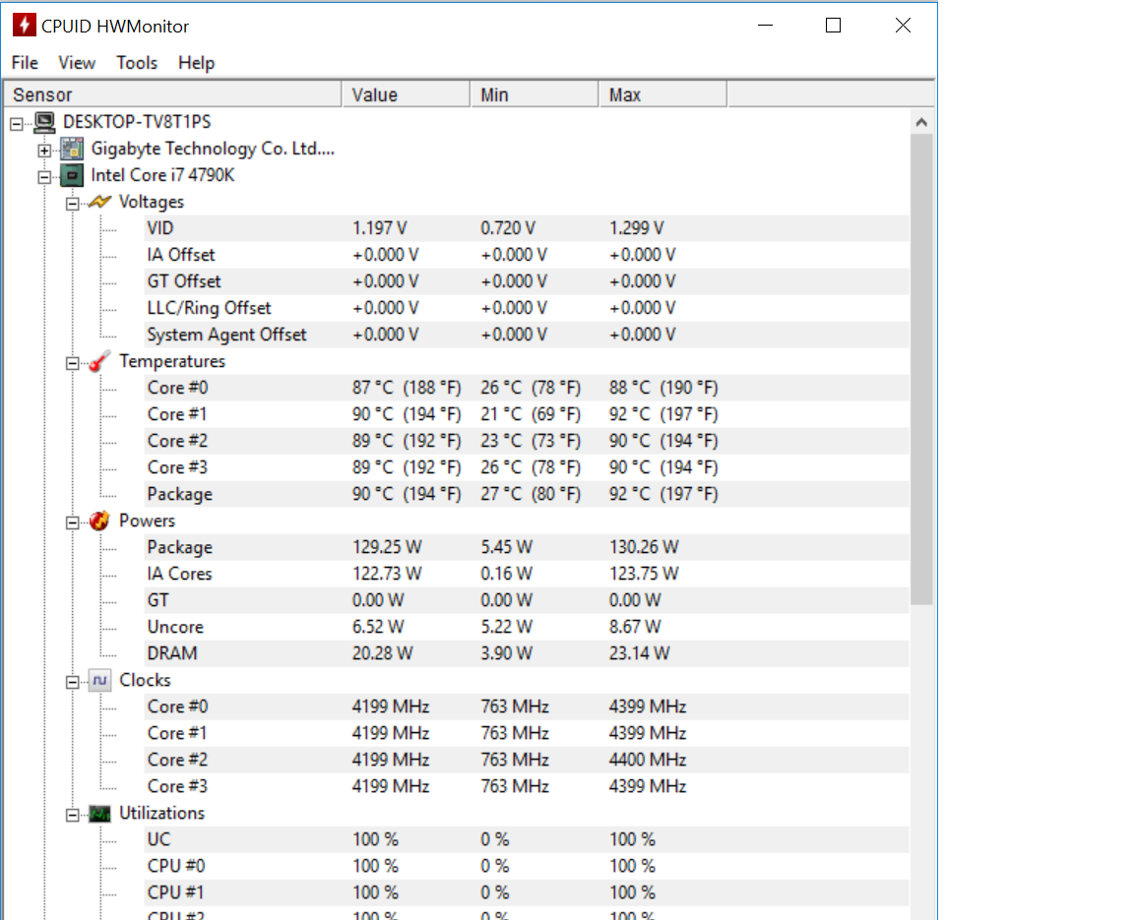Expand the Gigabyte Technology node

point(45,151)
